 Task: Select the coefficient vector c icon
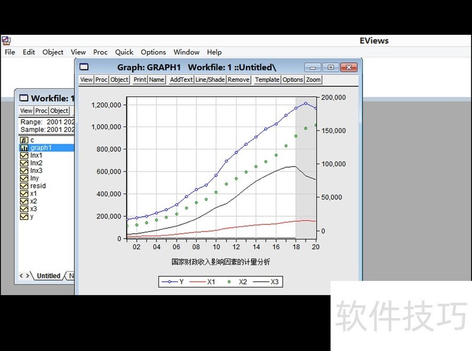coord(24,140)
